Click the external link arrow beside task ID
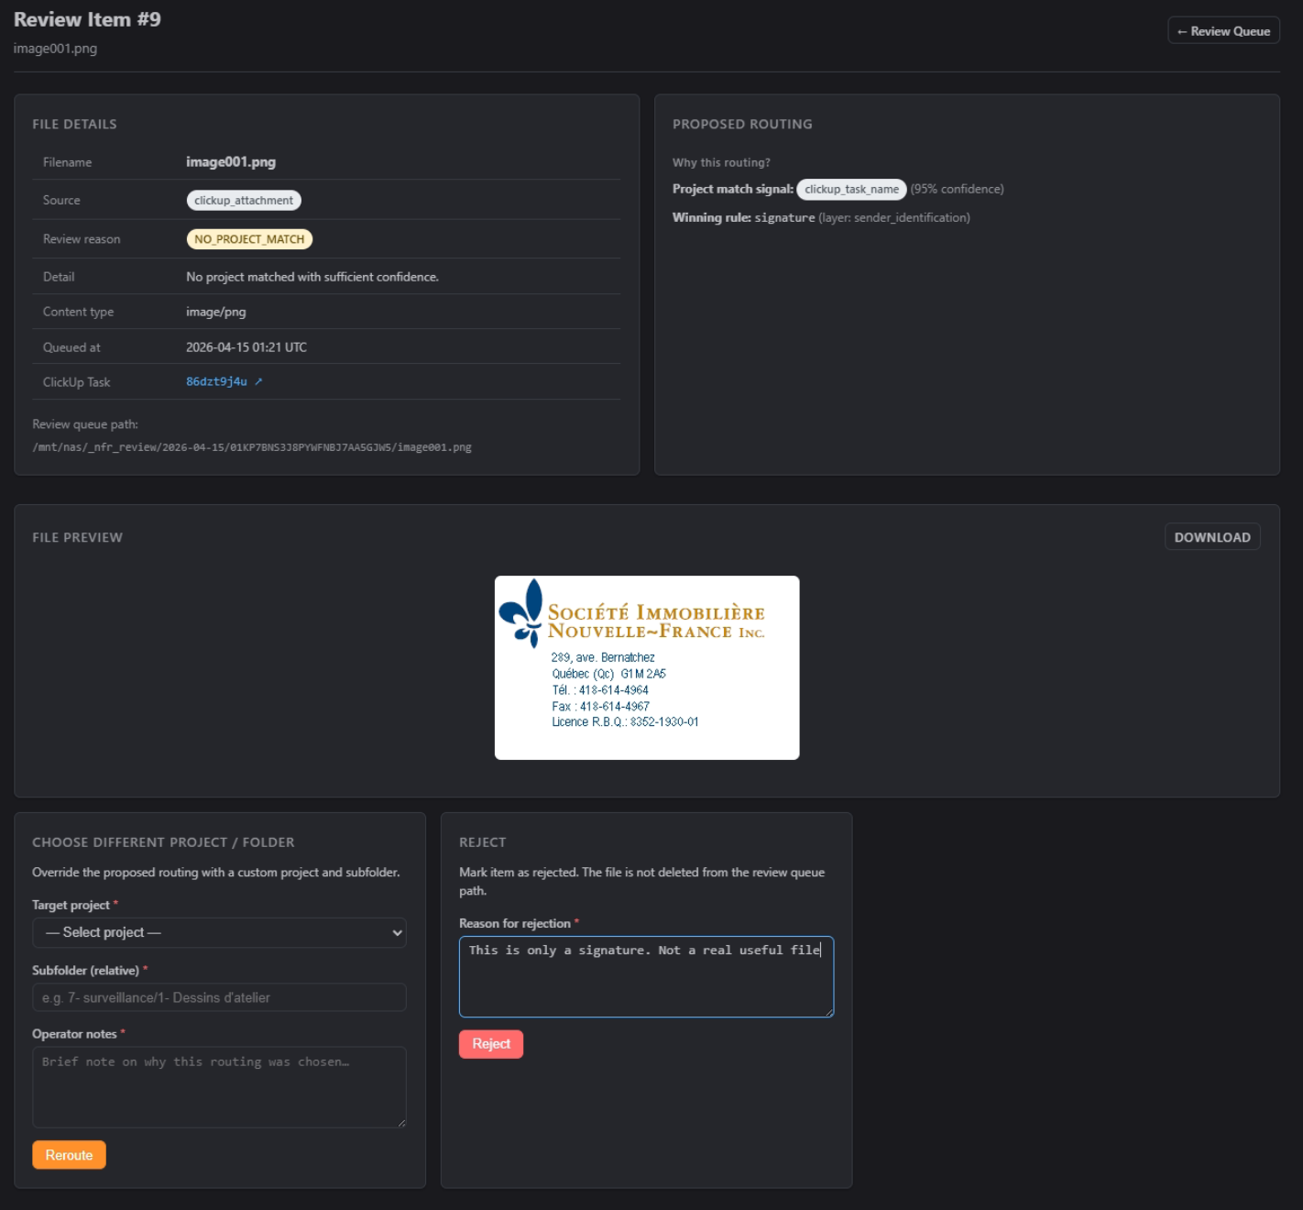Screen dimensions: 1303x1210 click(258, 381)
